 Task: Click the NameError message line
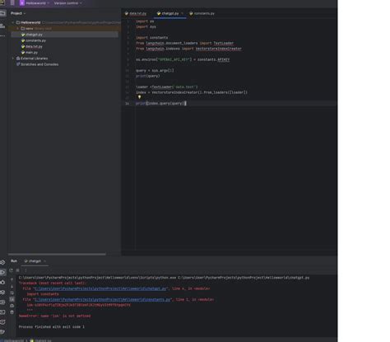(x=54, y=316)
